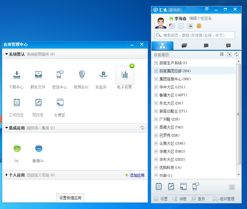Refresh the 集成应用 integrated apps section

[142, 128]
